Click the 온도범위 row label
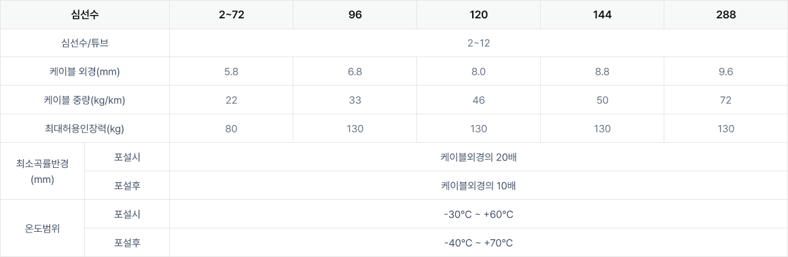The image size is (788, 257). click(42, 228)
